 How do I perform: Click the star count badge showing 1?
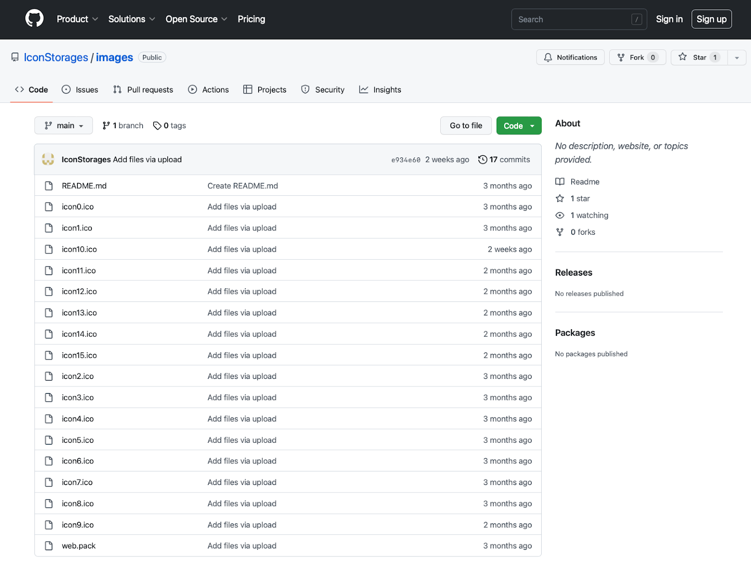pos(715,57)
